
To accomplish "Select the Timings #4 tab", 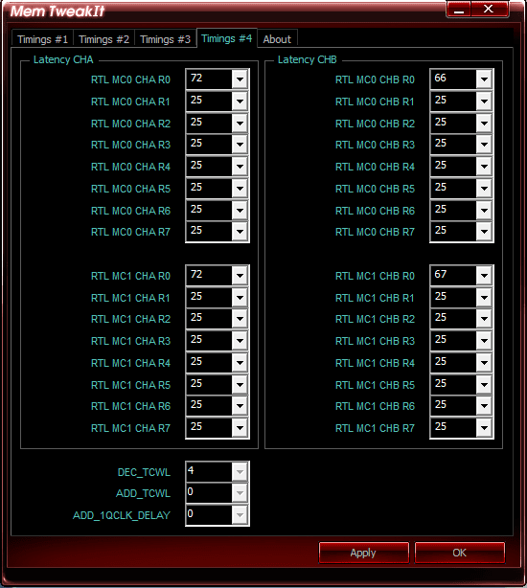I will coord(226,38).
